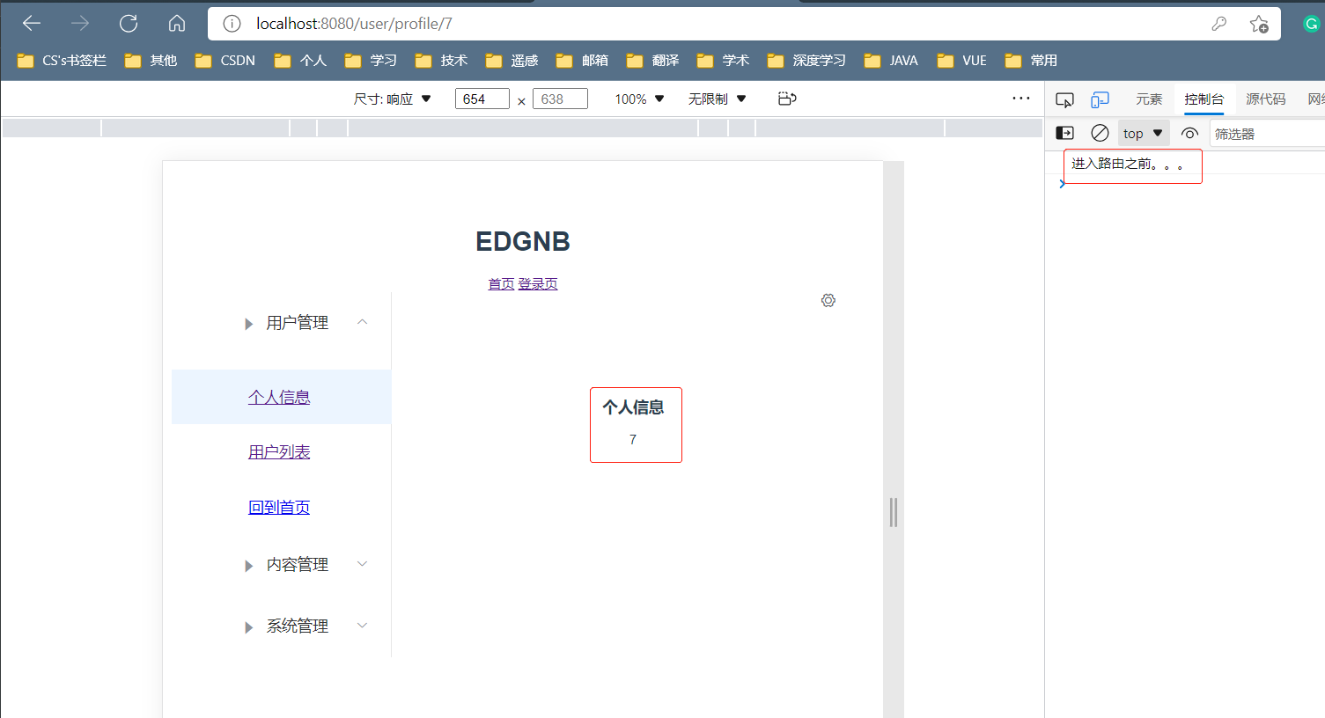Grab the viewport right resize handle
This screenshot has height=718, width=1325.
(894, 512)
